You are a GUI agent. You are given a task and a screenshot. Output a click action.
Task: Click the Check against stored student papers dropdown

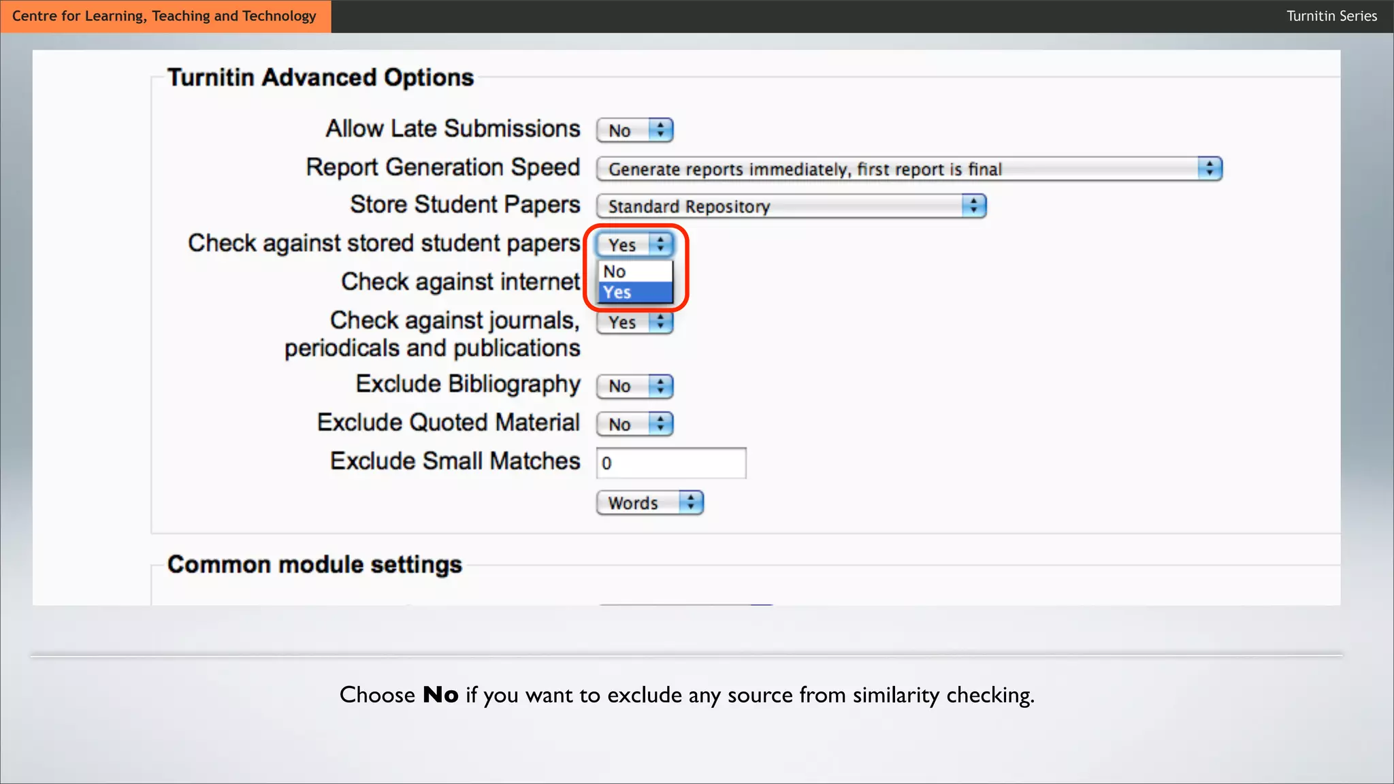click(634, 244)
